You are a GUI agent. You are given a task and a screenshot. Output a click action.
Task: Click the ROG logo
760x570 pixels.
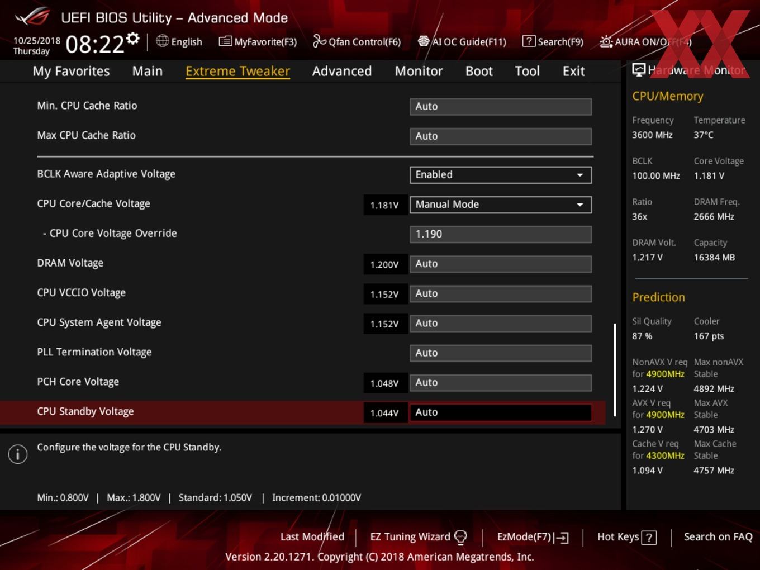[32, 17]
